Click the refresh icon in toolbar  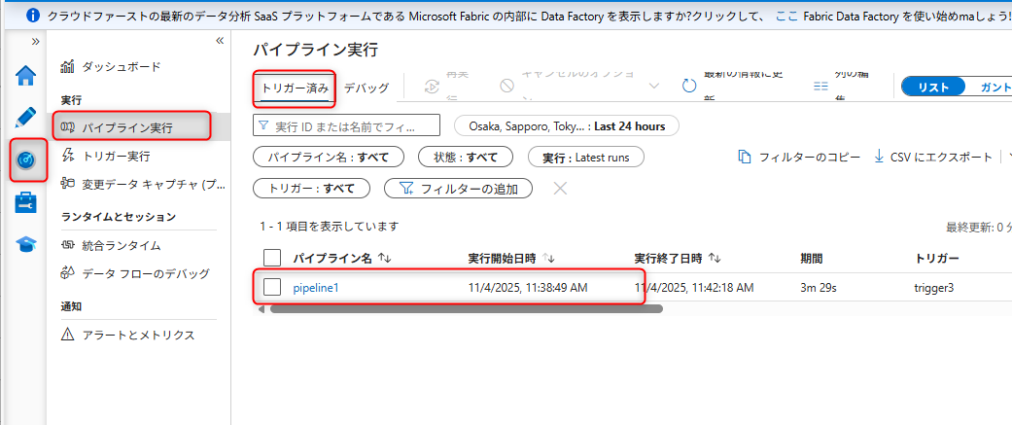click(x=689, y=87)
